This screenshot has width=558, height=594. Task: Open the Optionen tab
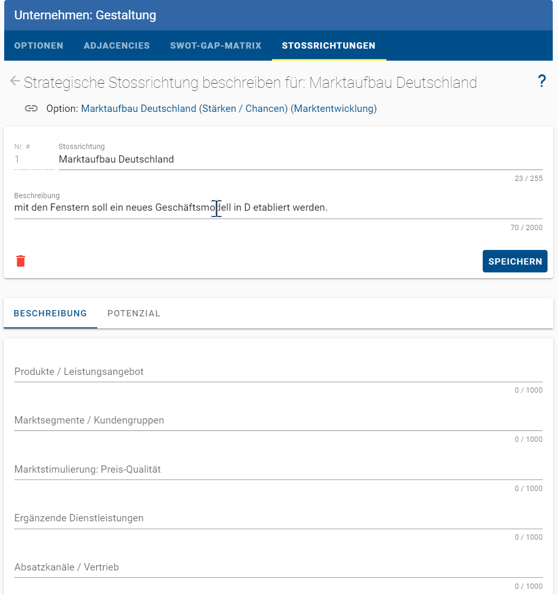pos(39,45)
